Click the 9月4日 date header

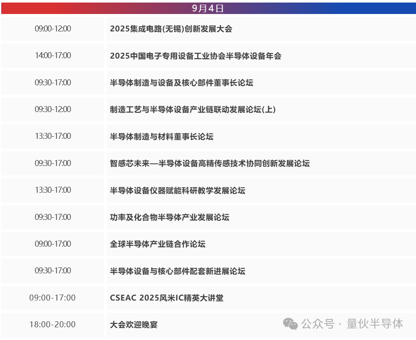coord(208,8)
